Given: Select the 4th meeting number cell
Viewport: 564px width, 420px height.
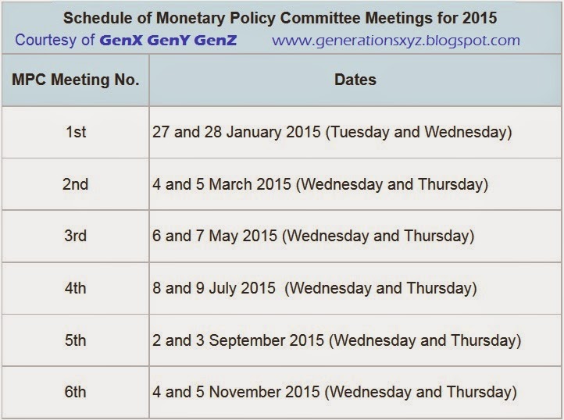Looking at the screenshot, I should click(x=75, y=288).
